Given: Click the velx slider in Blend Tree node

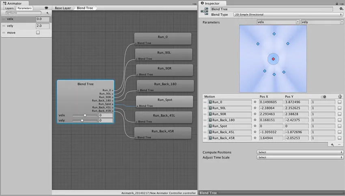Looking at the screenshot, I should tap(85, 115).
